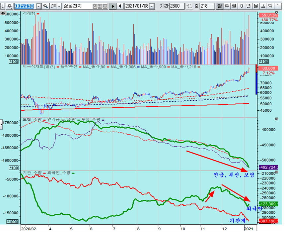Click the next arrow play button
This screenshot has width=285, height=232.
(x=113, y=6)
